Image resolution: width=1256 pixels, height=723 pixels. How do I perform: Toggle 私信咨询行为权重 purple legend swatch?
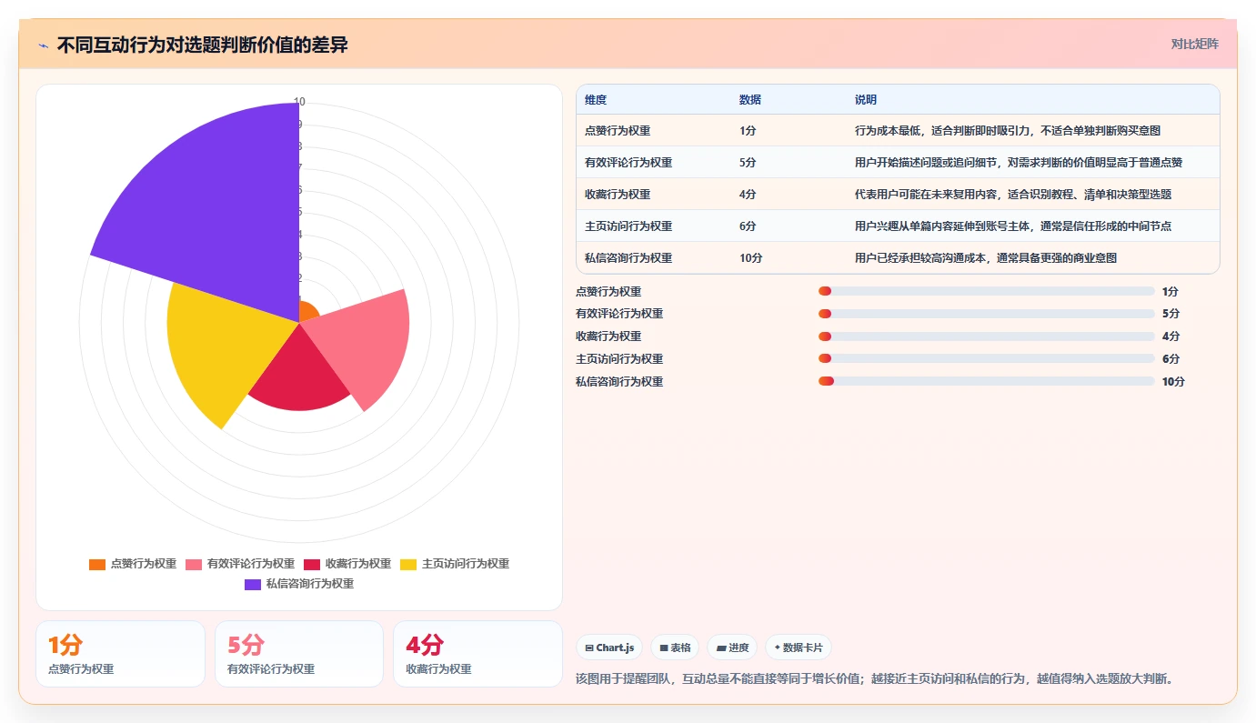click(x=253, y=584)
